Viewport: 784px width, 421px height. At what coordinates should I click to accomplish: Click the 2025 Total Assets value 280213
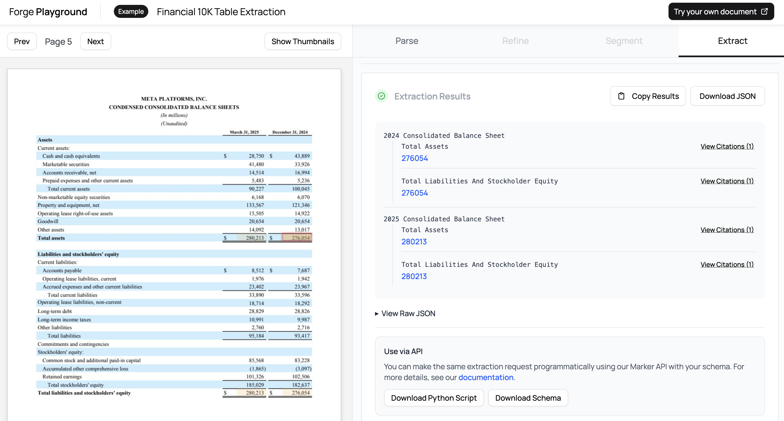pyautogui.click(x=414, y=242)
